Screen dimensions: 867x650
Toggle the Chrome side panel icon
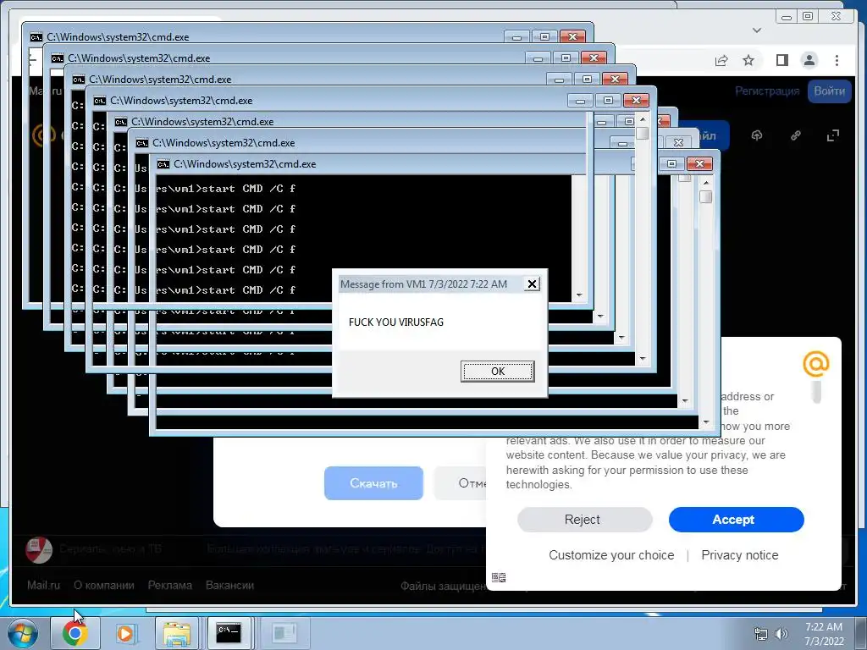(x=781, y=60)
